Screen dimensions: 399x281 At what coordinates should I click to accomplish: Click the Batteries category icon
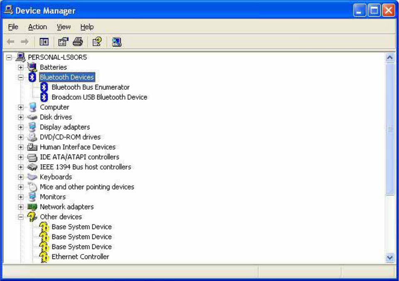click(x=32, y=67)
